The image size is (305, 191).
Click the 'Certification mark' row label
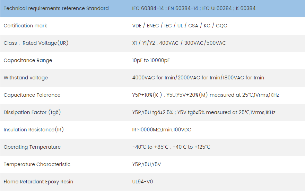click(25, 26)
